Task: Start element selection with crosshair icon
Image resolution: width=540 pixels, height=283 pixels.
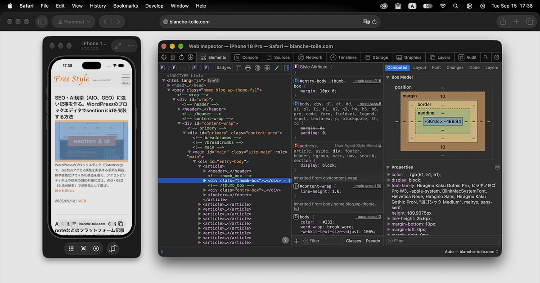Action: 164,57
